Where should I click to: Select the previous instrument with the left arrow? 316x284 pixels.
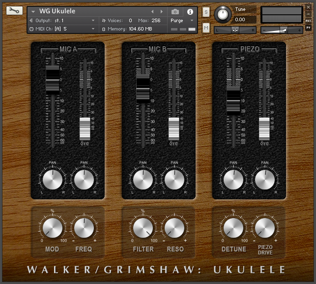click(x=152, y=12)
